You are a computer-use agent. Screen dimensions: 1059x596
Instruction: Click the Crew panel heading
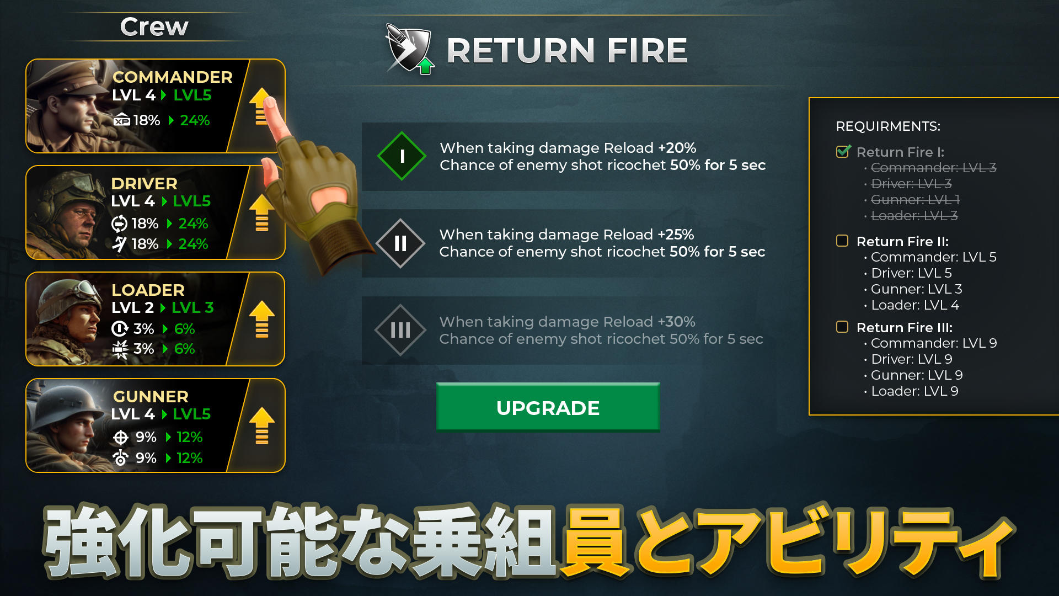point(154,26)
